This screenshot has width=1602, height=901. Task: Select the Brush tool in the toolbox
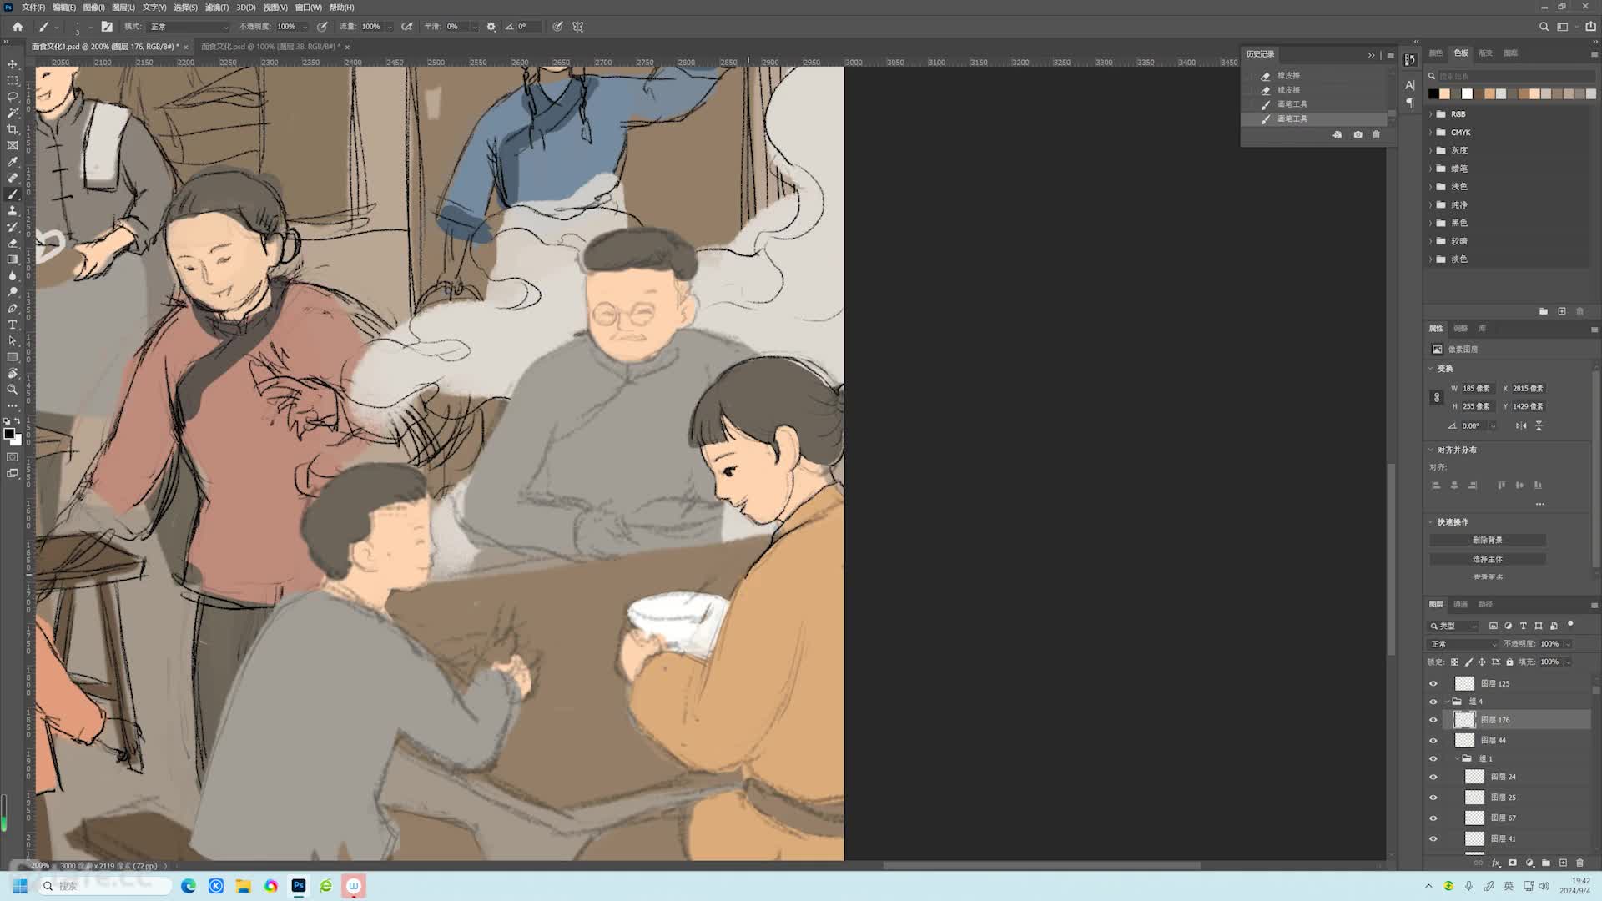[13, 194]
